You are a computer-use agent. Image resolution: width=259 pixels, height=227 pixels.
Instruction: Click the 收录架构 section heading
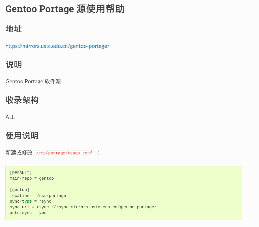click(x=22, y=100)
